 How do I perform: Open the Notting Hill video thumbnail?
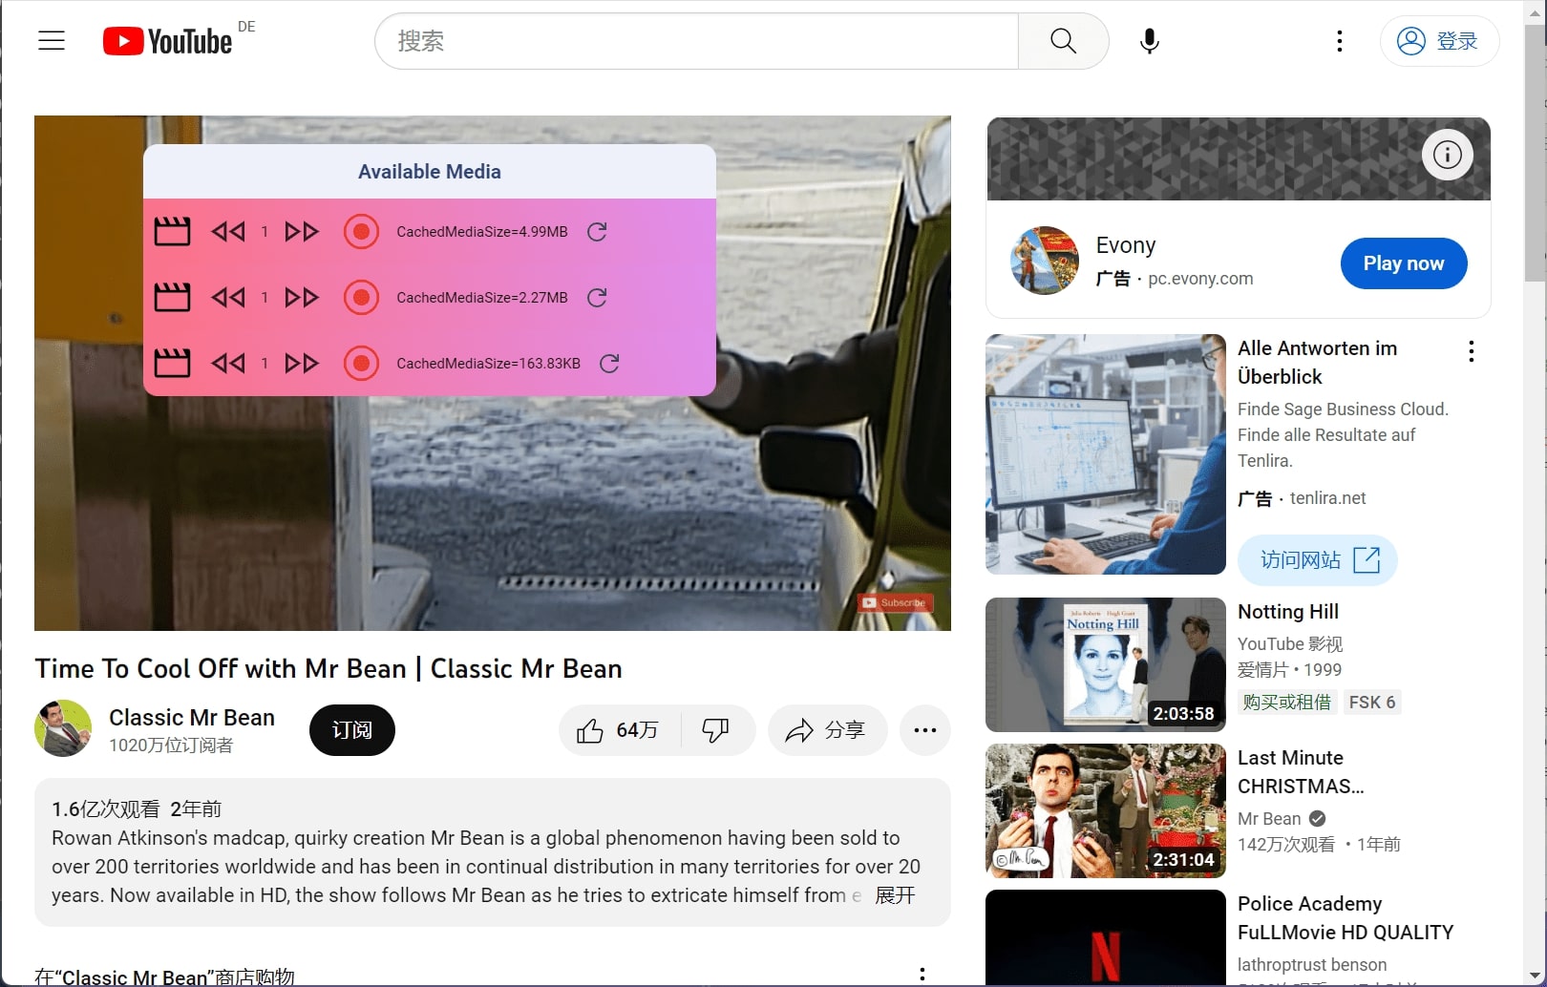pyautogui.click(x=1104, y=664)
